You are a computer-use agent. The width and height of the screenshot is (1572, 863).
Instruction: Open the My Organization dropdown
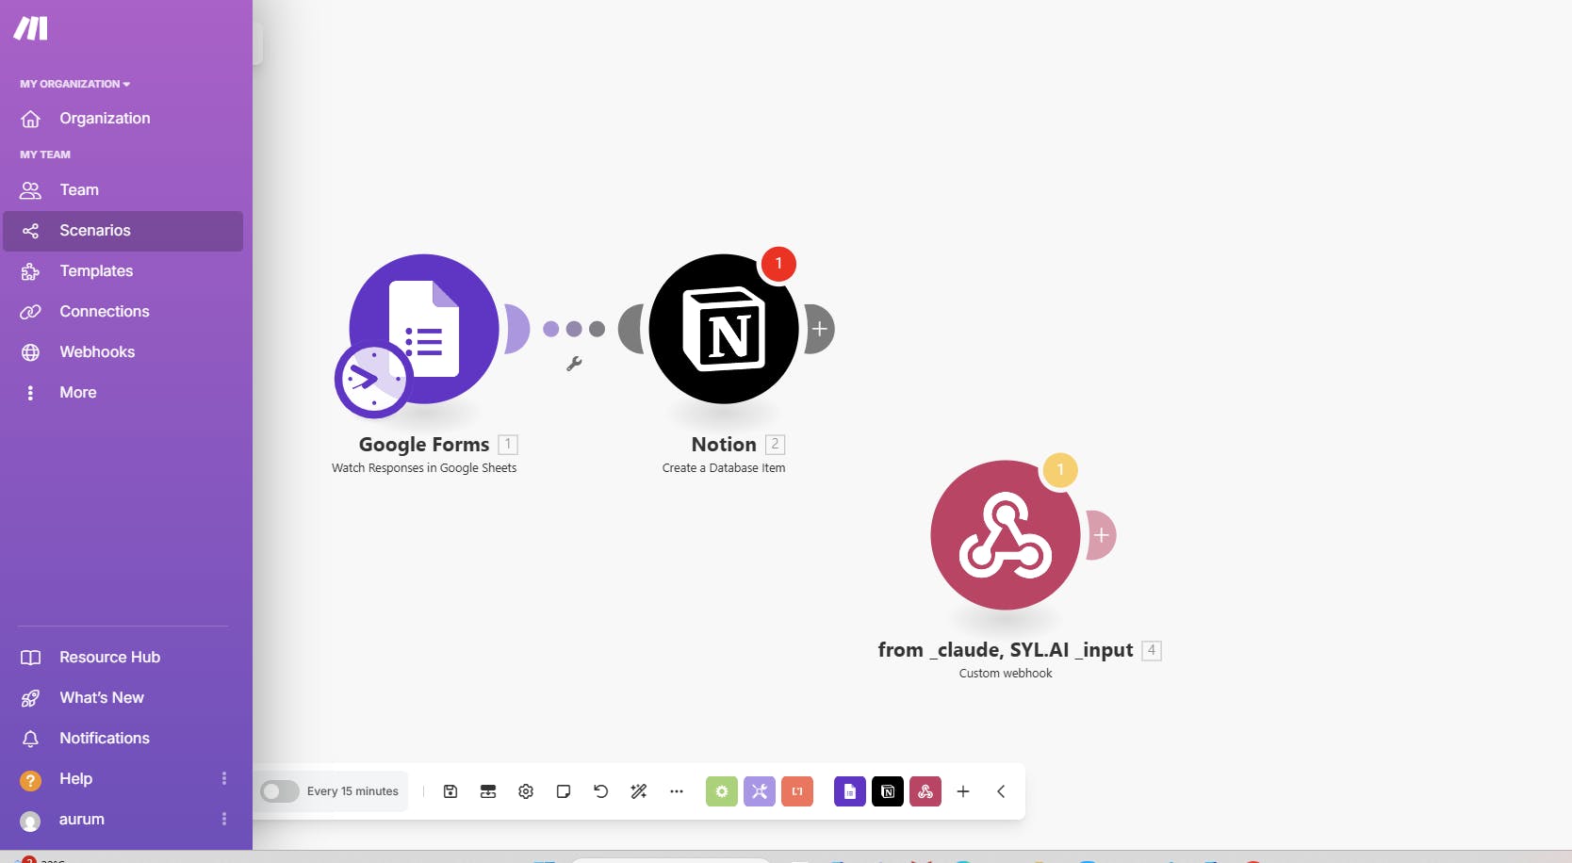click(74, 84)
